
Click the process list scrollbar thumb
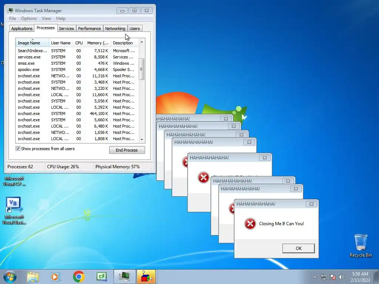pyautogui.click(x=142, y=69)
